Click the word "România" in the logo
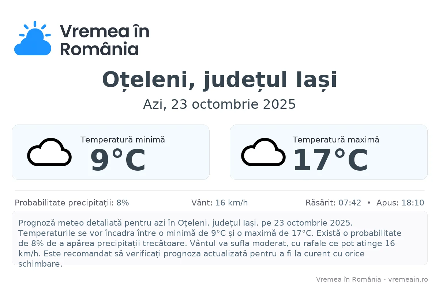Screen dimensions: 439x293 coord(99,49)
